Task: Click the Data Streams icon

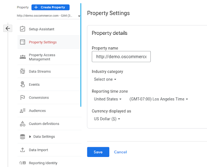Action: coord(23,71)
